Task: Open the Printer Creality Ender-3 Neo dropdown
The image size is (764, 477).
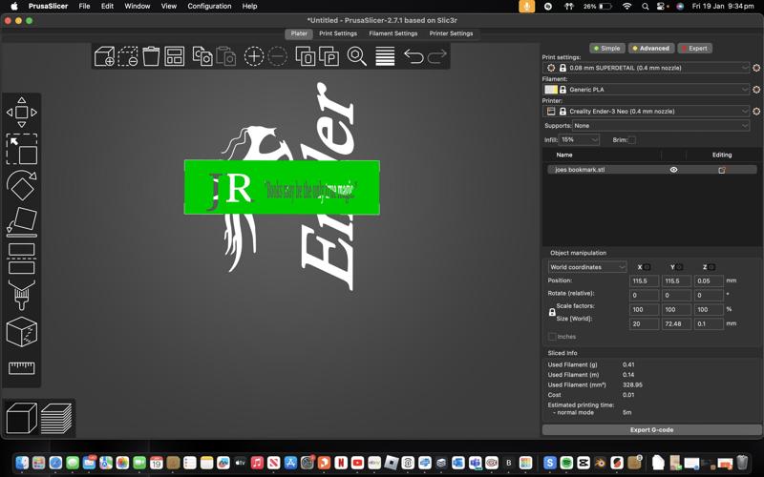Action: pos(647,112)
